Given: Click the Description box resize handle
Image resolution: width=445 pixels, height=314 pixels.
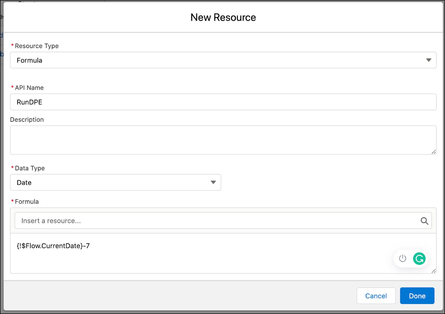Looking at the screenshot, I should pyautogui.click(x=434, y=152).
